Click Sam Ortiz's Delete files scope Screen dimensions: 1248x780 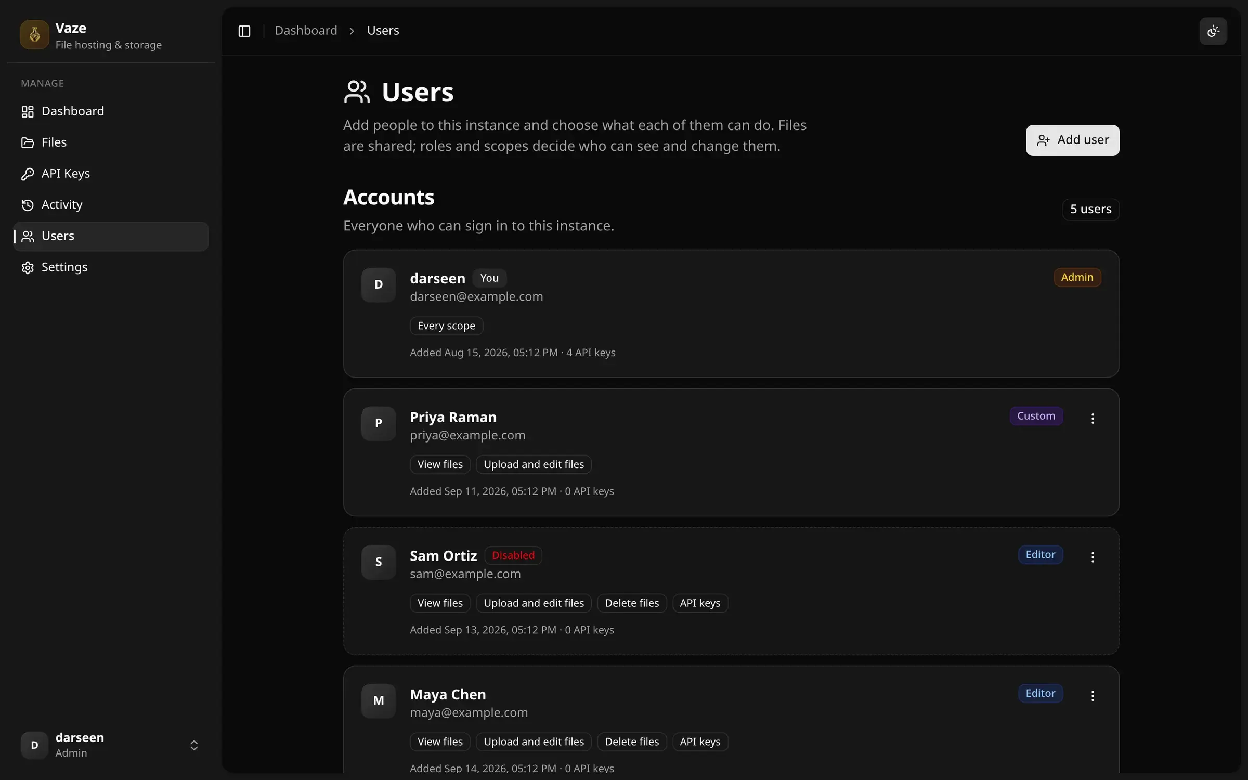pyautogui.click(x=632, y=603)
